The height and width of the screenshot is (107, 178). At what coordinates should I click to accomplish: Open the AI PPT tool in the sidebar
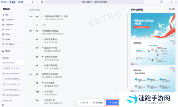6,29
